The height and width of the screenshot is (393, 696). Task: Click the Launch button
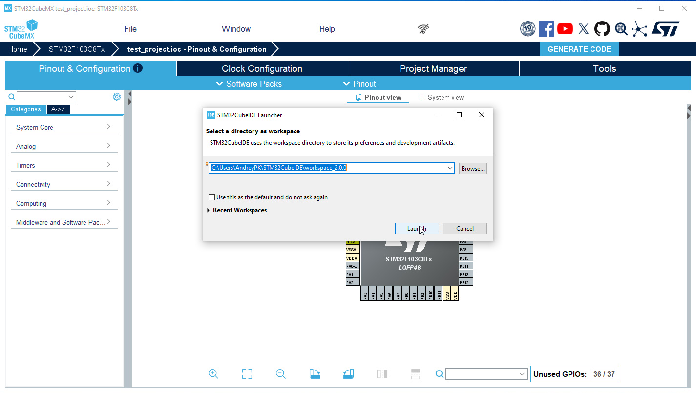click(417, 229)
